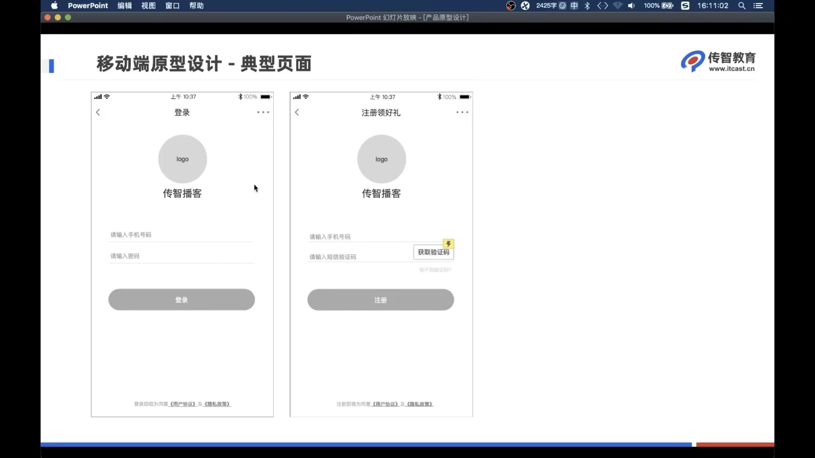Open the Apple menu

point(54,6)
